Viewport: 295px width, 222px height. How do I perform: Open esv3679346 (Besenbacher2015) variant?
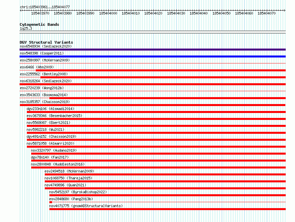(x=54, y=116)
